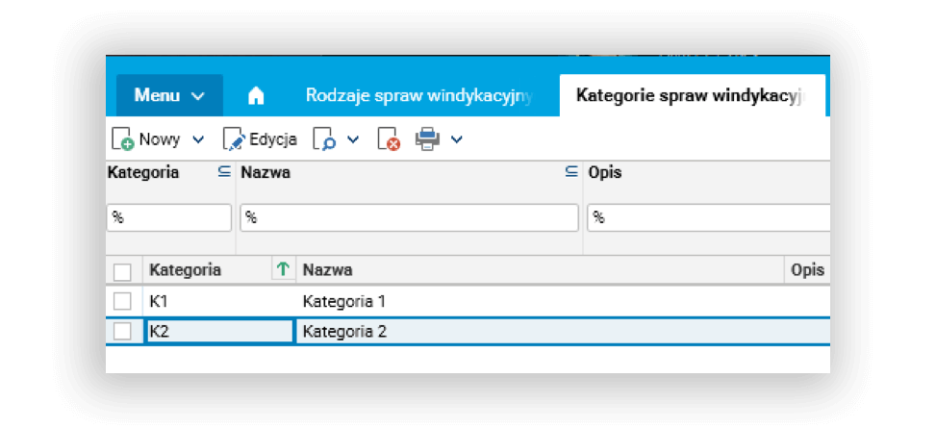Screen dimensions: 936x428
Task: Click the Nazwa filter input field
Action: pyautogui.click(x=409, y=217)
